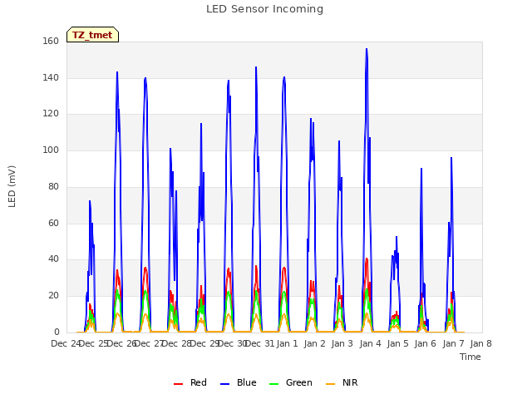Viewport: 532px width, 399px height.
Task: Click the Red legend color marker
Action: click(x=178, y=384)
